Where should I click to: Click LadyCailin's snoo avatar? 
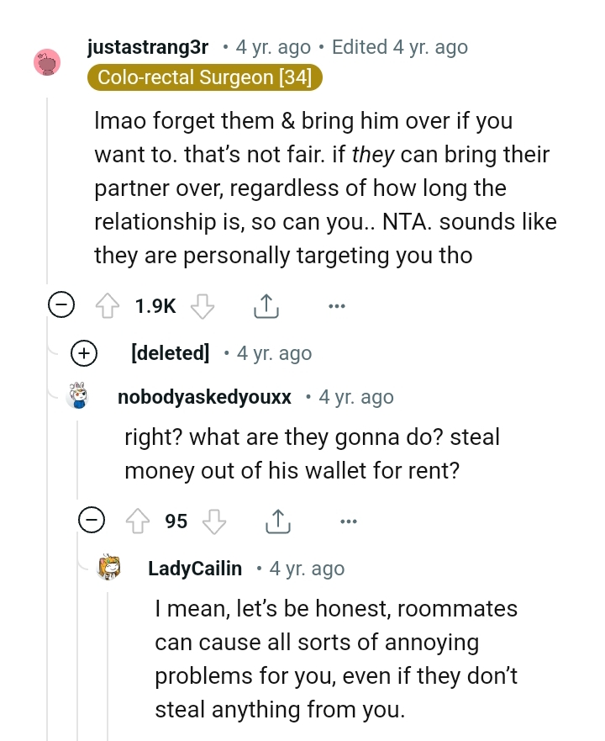pos(108,568)
